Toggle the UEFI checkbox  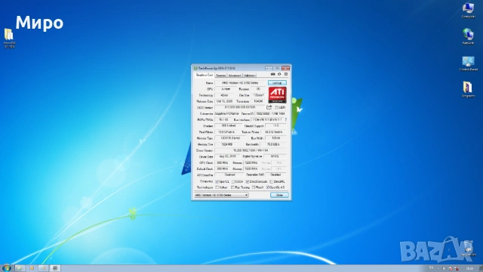point(276,107)
